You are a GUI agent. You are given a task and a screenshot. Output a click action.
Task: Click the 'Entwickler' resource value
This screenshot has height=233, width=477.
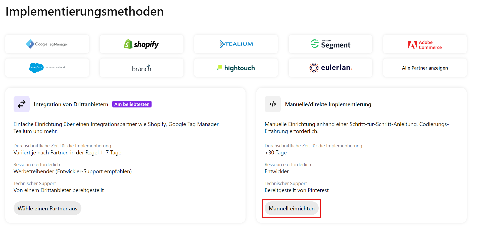click(277, 171)
